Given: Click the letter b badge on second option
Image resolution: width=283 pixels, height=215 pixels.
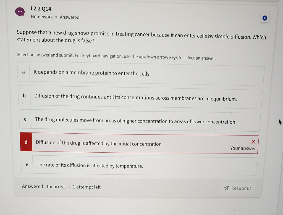Looking at the screenshot, I should [x=24, y=96].
